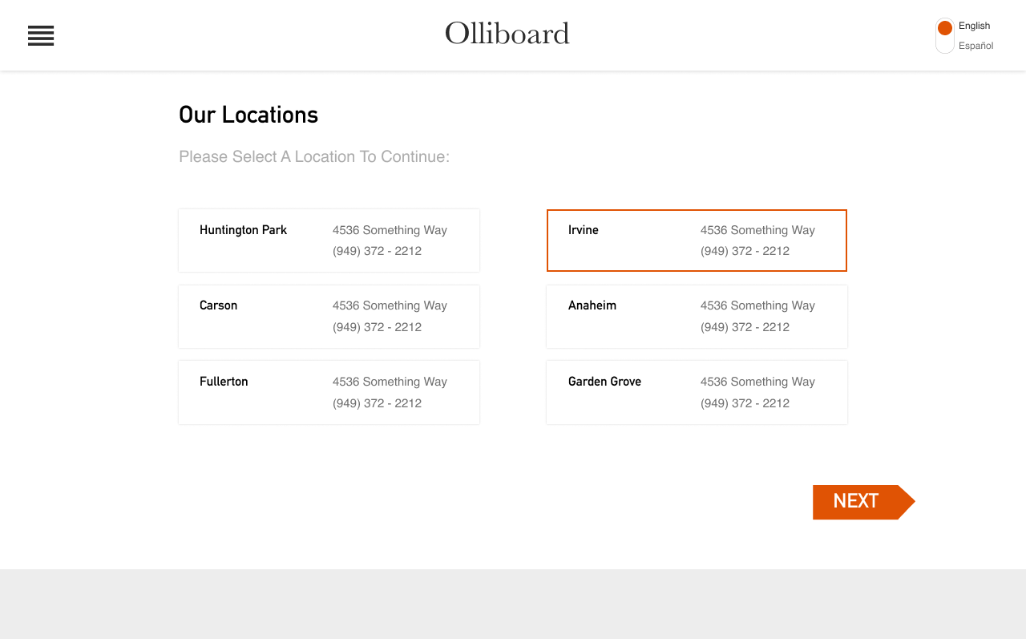The height and width of the screenshot is (639, 1026).
Task: Select the Fullerton location
Action: click(329, 392)
